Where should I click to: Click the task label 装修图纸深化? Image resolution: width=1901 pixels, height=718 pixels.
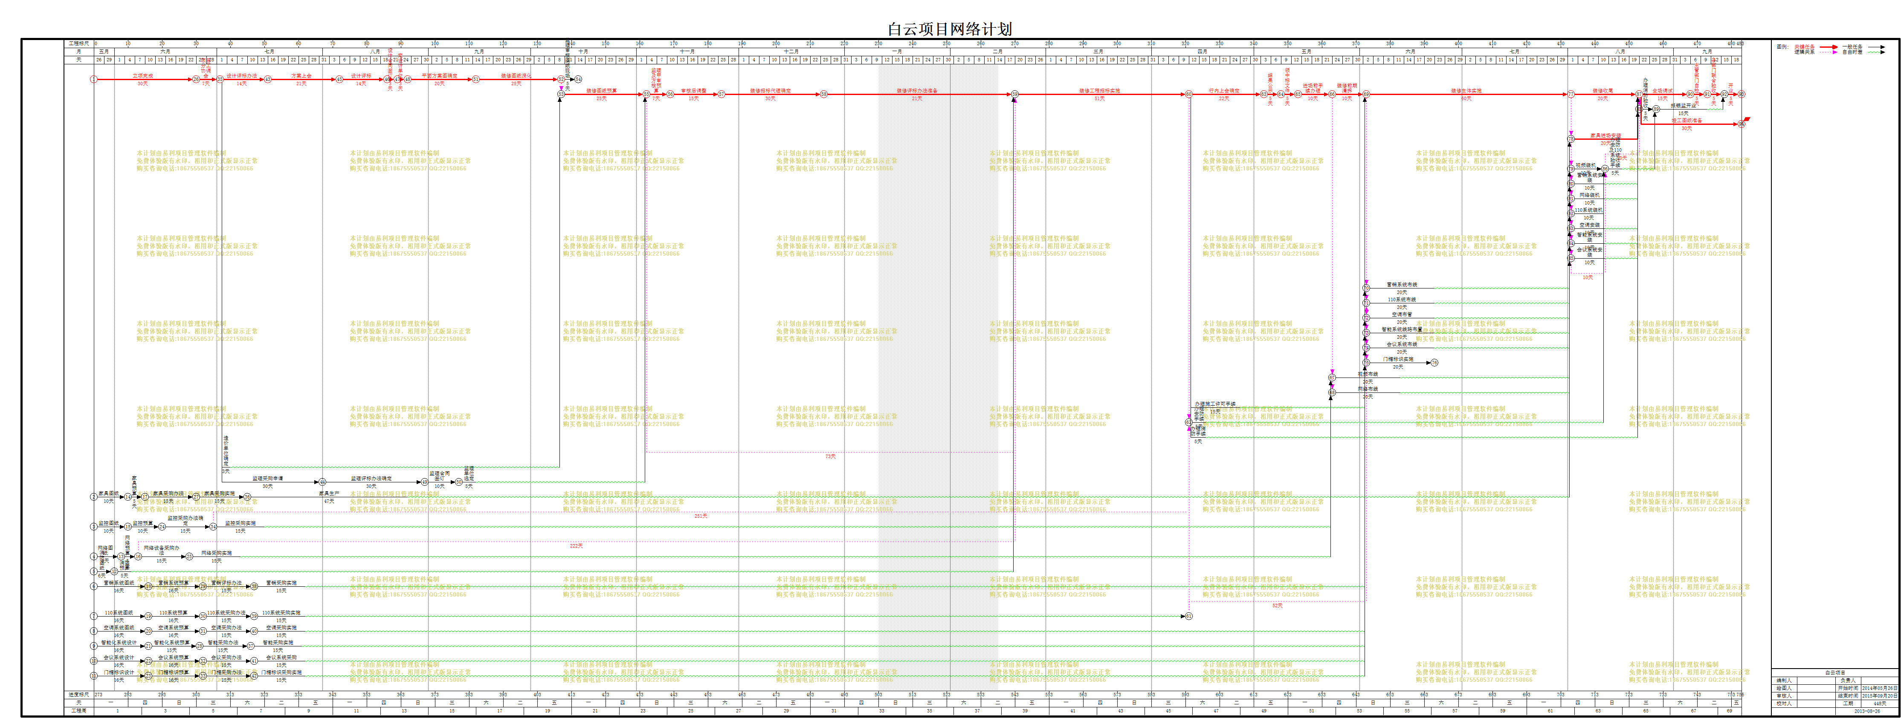coord(516,76)
